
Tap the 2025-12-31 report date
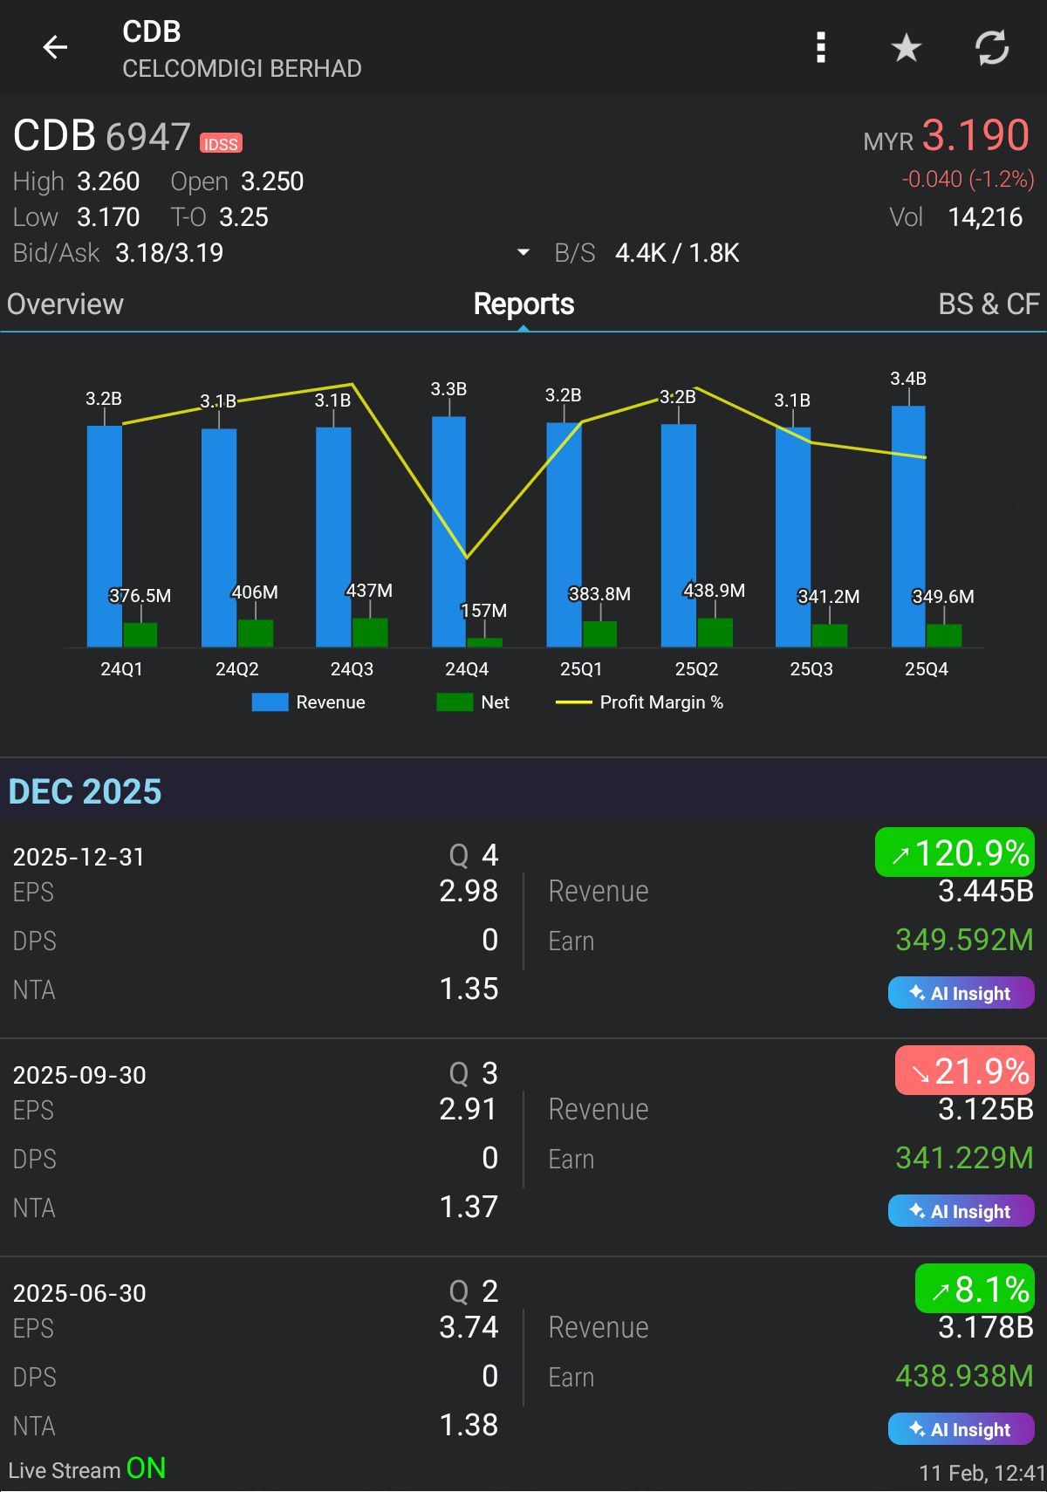tap(79, 857)
